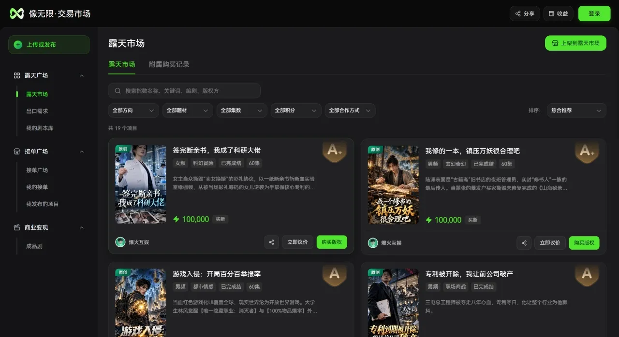
Task: Switch to 附属购买记录 tab
Action: pos(169,64)
